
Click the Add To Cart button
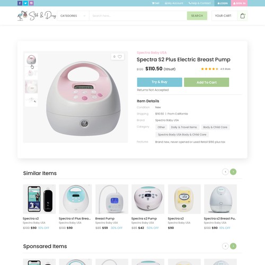pos(207,82)
